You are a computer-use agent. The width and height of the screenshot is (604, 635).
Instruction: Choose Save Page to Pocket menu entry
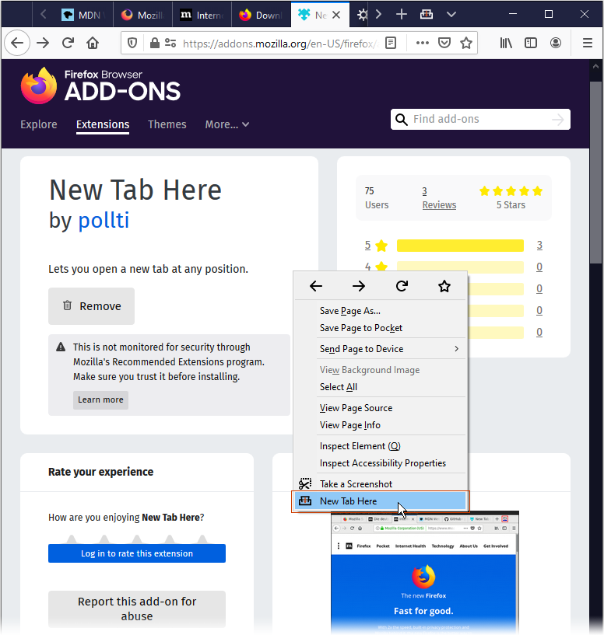(x=380, y=328)
